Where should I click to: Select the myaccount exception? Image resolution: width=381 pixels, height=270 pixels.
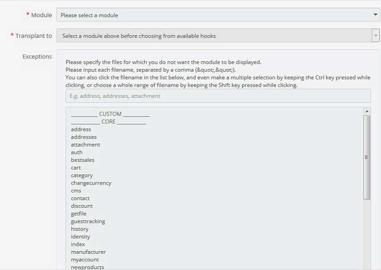[85, 259]
